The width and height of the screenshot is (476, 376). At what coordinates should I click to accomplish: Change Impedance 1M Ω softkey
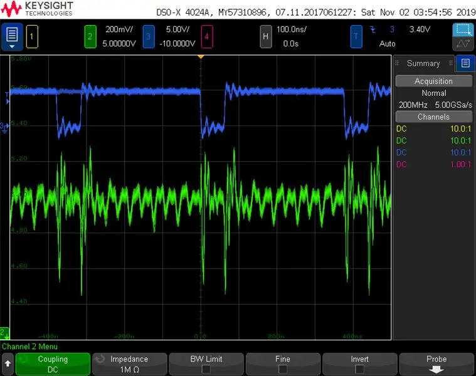point(130,364)
